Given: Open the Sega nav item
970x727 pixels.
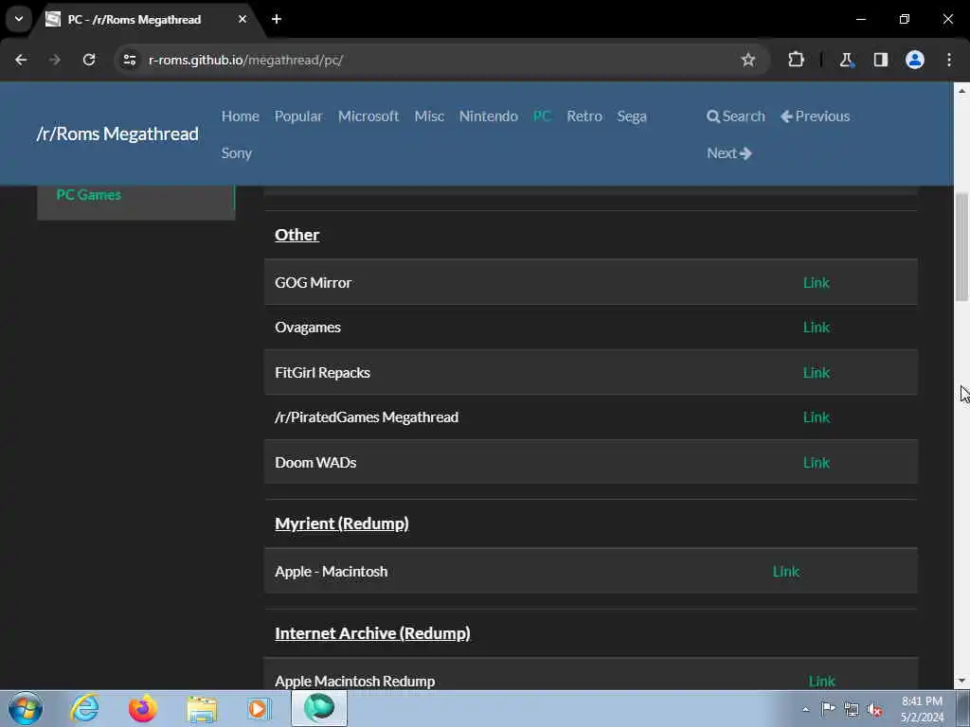Looking at the screenshot, I should click(632, 116).
